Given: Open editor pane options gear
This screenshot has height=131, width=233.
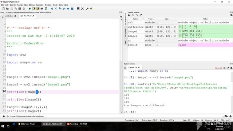Looking at the screenshot, I should [121, 17].
